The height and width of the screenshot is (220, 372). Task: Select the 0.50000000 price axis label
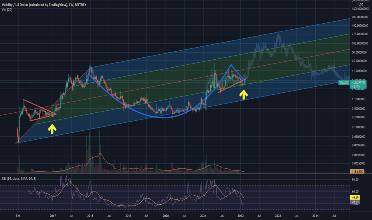point(358,109)
